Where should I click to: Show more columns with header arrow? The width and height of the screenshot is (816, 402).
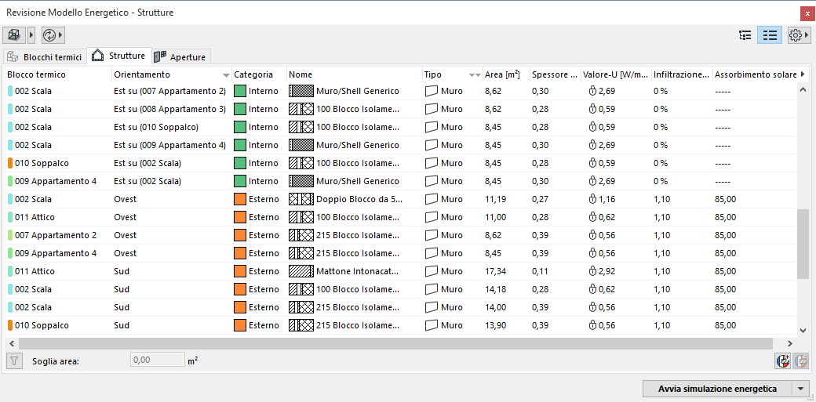pos(802,75)
